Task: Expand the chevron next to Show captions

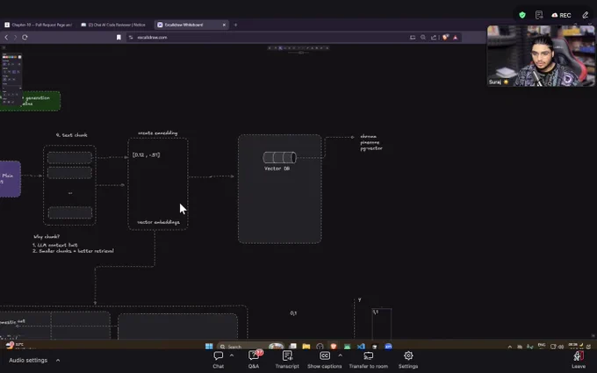Action: tap(340, 355)
